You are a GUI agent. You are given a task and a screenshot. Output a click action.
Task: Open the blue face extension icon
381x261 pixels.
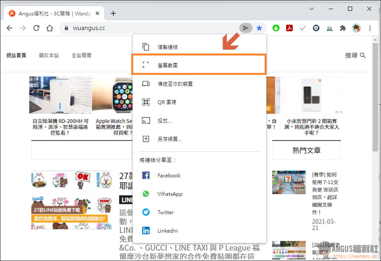click(x=316, y=28)
